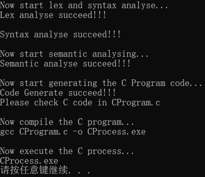Viewport: 205px width, 177px height.
Task: Click the '-o' flag in the gcc command
Action: pyautogui.click(x=78, y=132)
